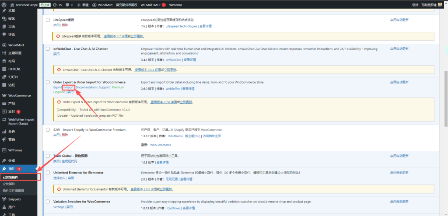Click 选择加入 under Unlimited Elements for Elementor

pyautogui.click(x=59, y=178)
